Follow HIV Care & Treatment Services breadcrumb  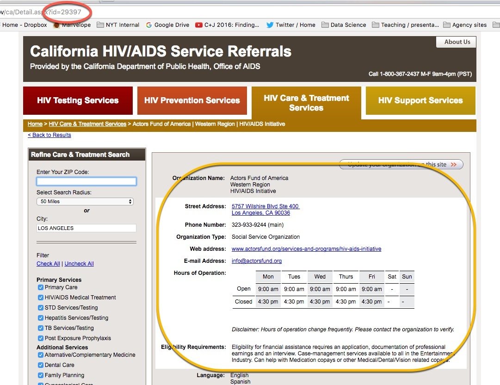[87, 124]
